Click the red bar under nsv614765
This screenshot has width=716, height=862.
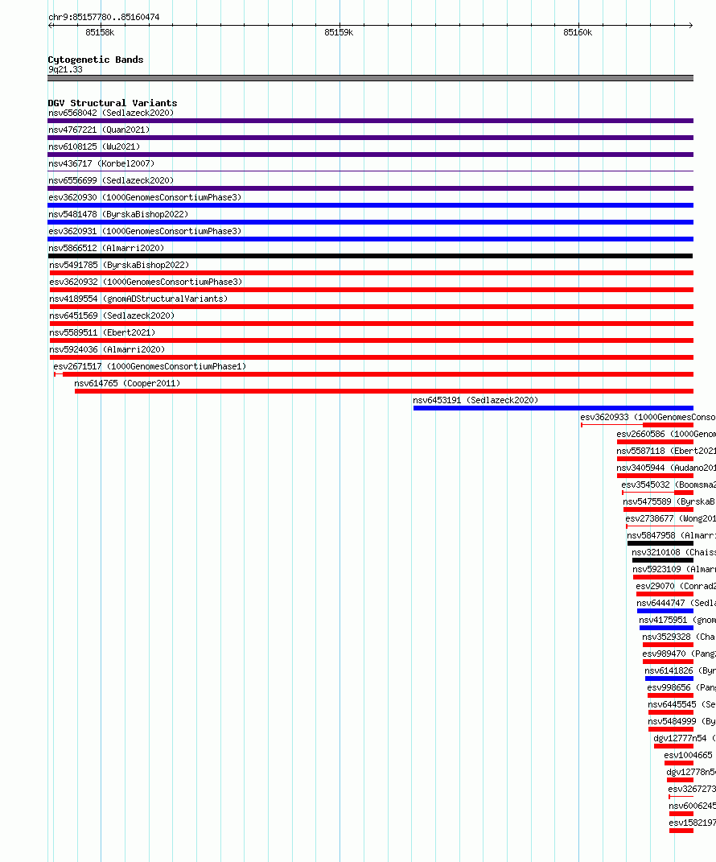click(384, 391)
